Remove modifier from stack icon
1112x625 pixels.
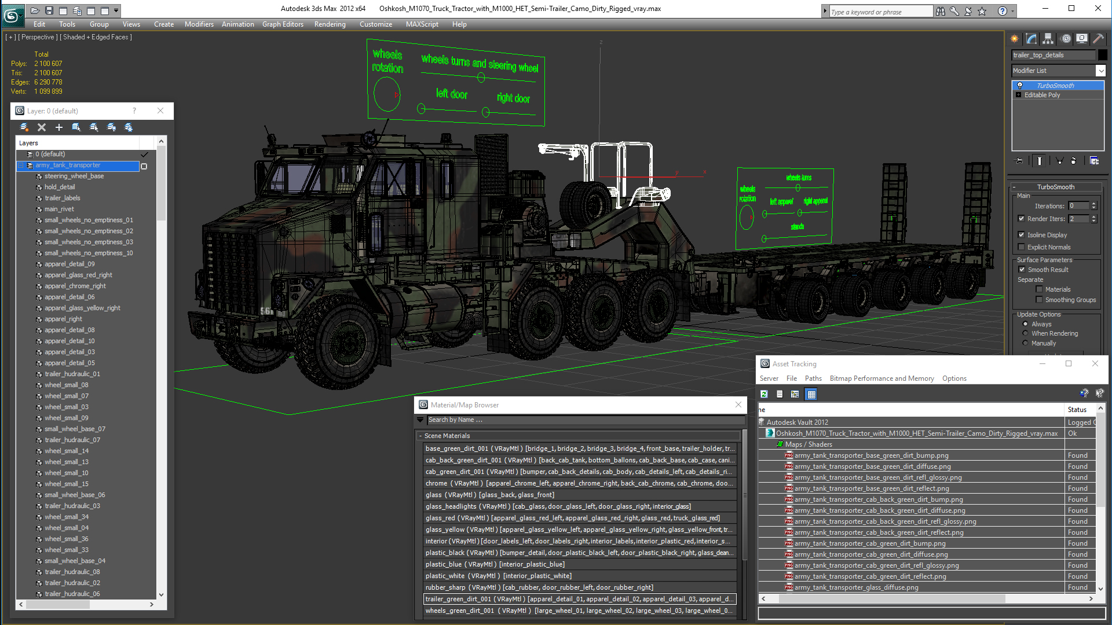pyautogui.click(x=1073, y=161)
